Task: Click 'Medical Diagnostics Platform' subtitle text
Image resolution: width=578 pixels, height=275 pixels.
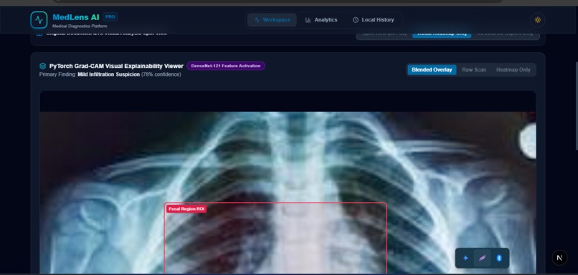Action: click(80, 26)
